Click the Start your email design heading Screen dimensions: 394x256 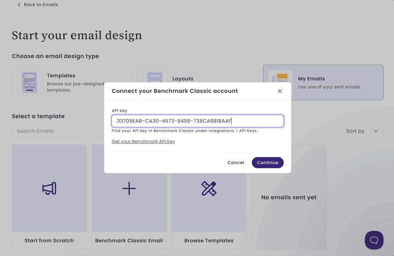click(76, 35)
